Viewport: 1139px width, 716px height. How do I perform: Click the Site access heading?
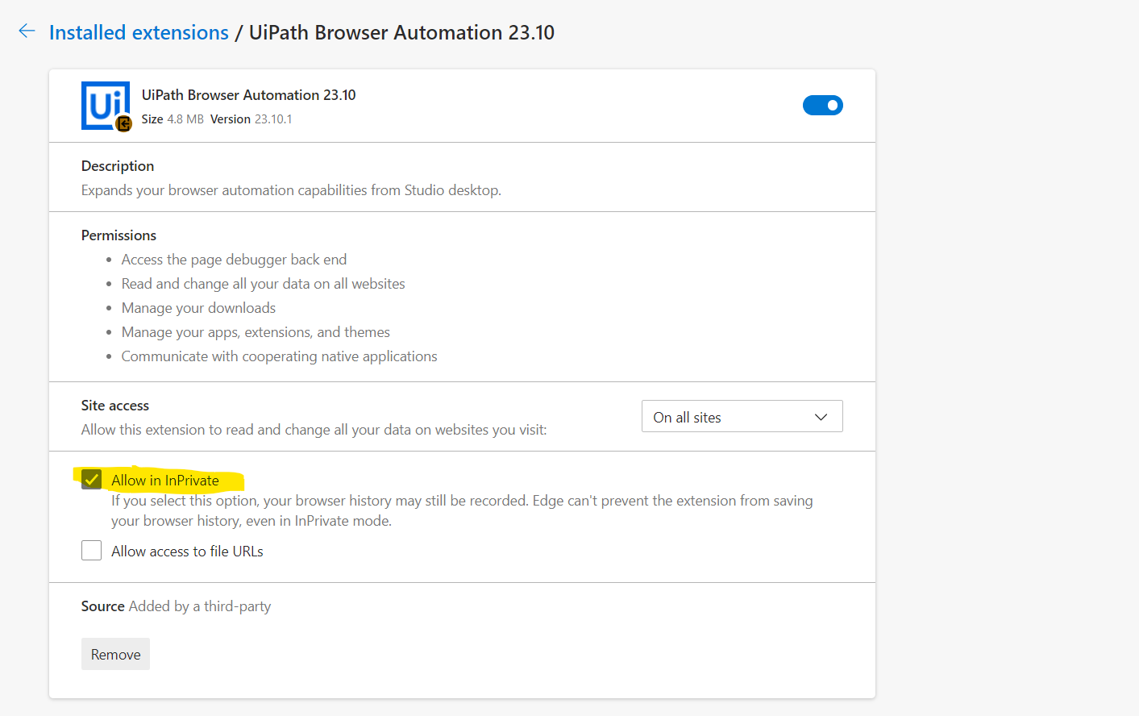coord(115,406)
